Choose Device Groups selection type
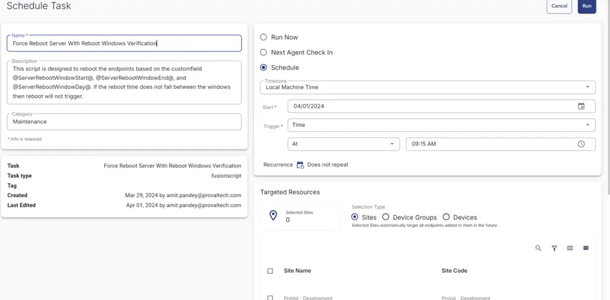The width and height of the screenshot is (610, 300). pyautogui.click(x=386, y=217)
